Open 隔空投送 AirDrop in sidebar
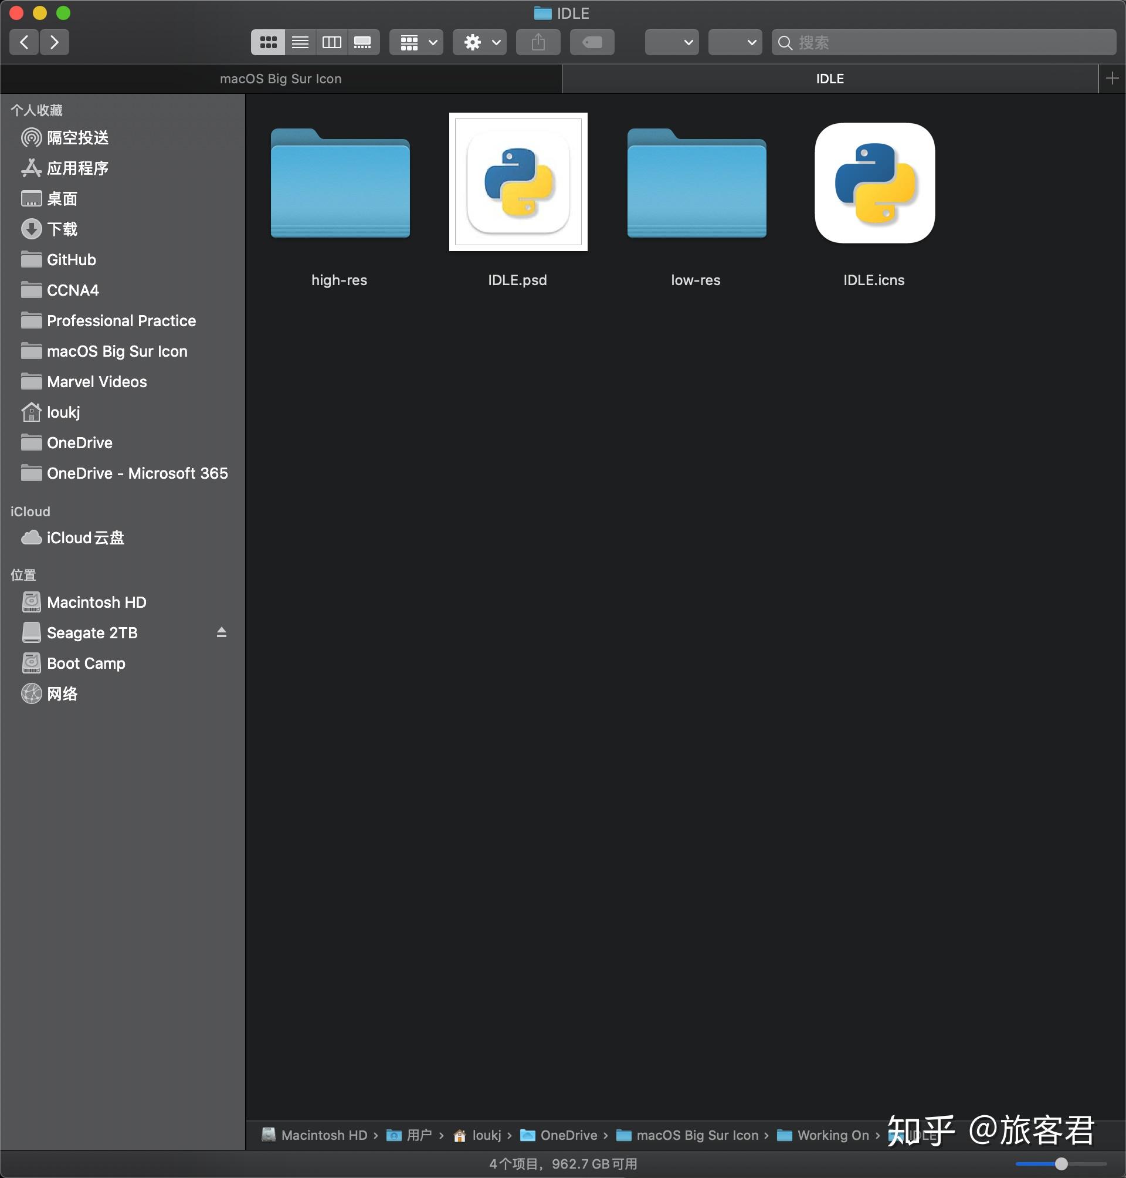Image resolution: width=1126 pixels, height=1178 pixels. [x=123, y=137]
